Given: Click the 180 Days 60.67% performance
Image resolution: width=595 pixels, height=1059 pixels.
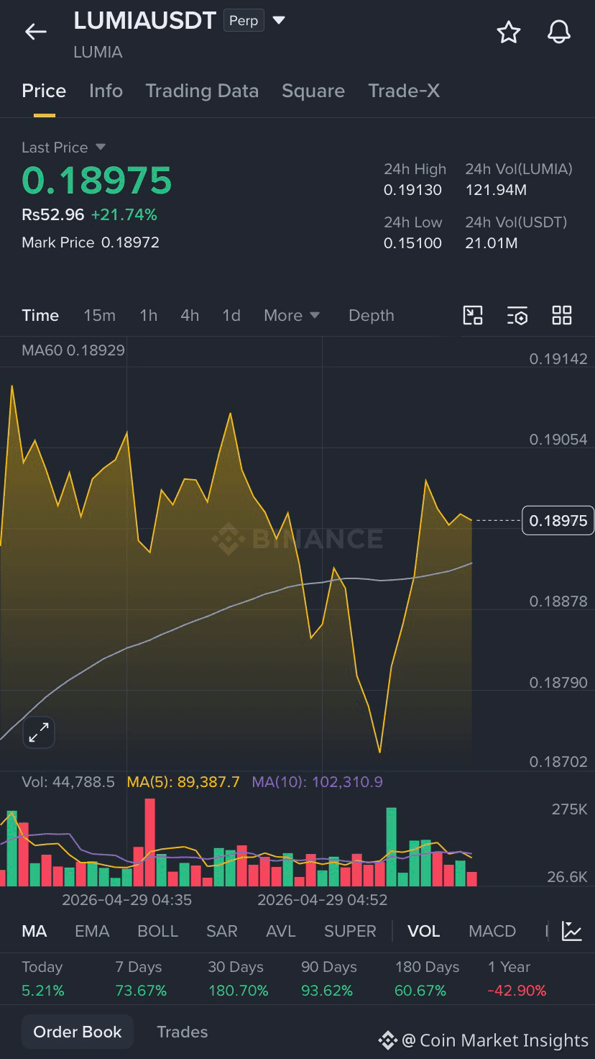Looking at the screenshot, I should [427, 978].
